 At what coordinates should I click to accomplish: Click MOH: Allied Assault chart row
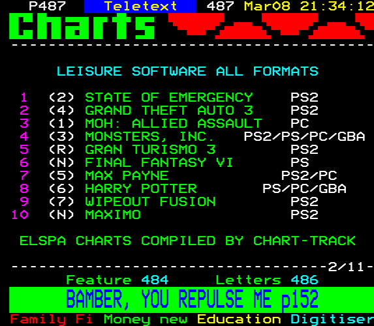coord(165,123)
